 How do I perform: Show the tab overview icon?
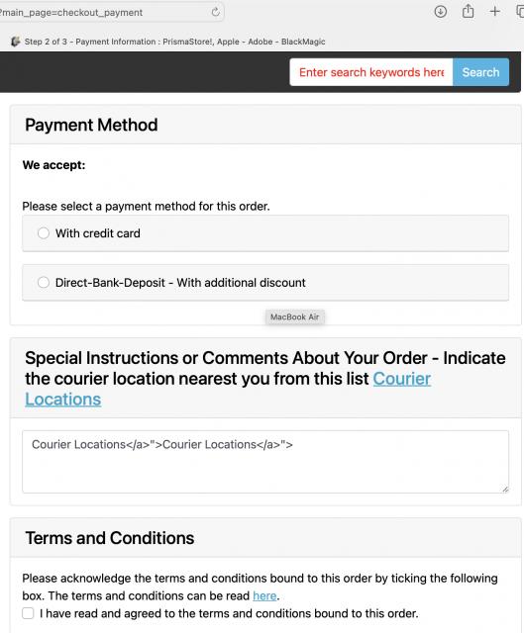[x=520, y=11]
